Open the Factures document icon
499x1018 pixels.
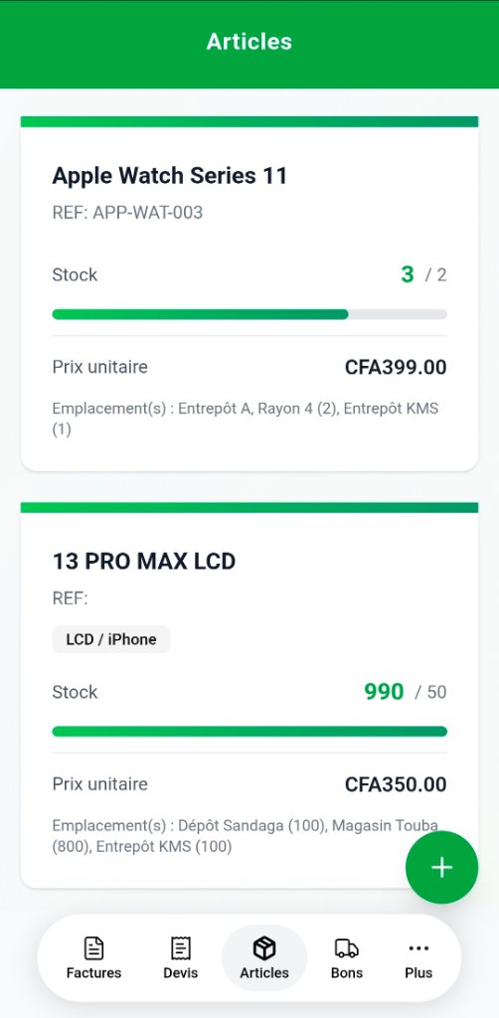(x=94, y=948)
